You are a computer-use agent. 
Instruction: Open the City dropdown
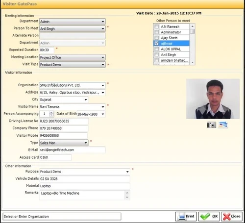[x=86, y=99]
